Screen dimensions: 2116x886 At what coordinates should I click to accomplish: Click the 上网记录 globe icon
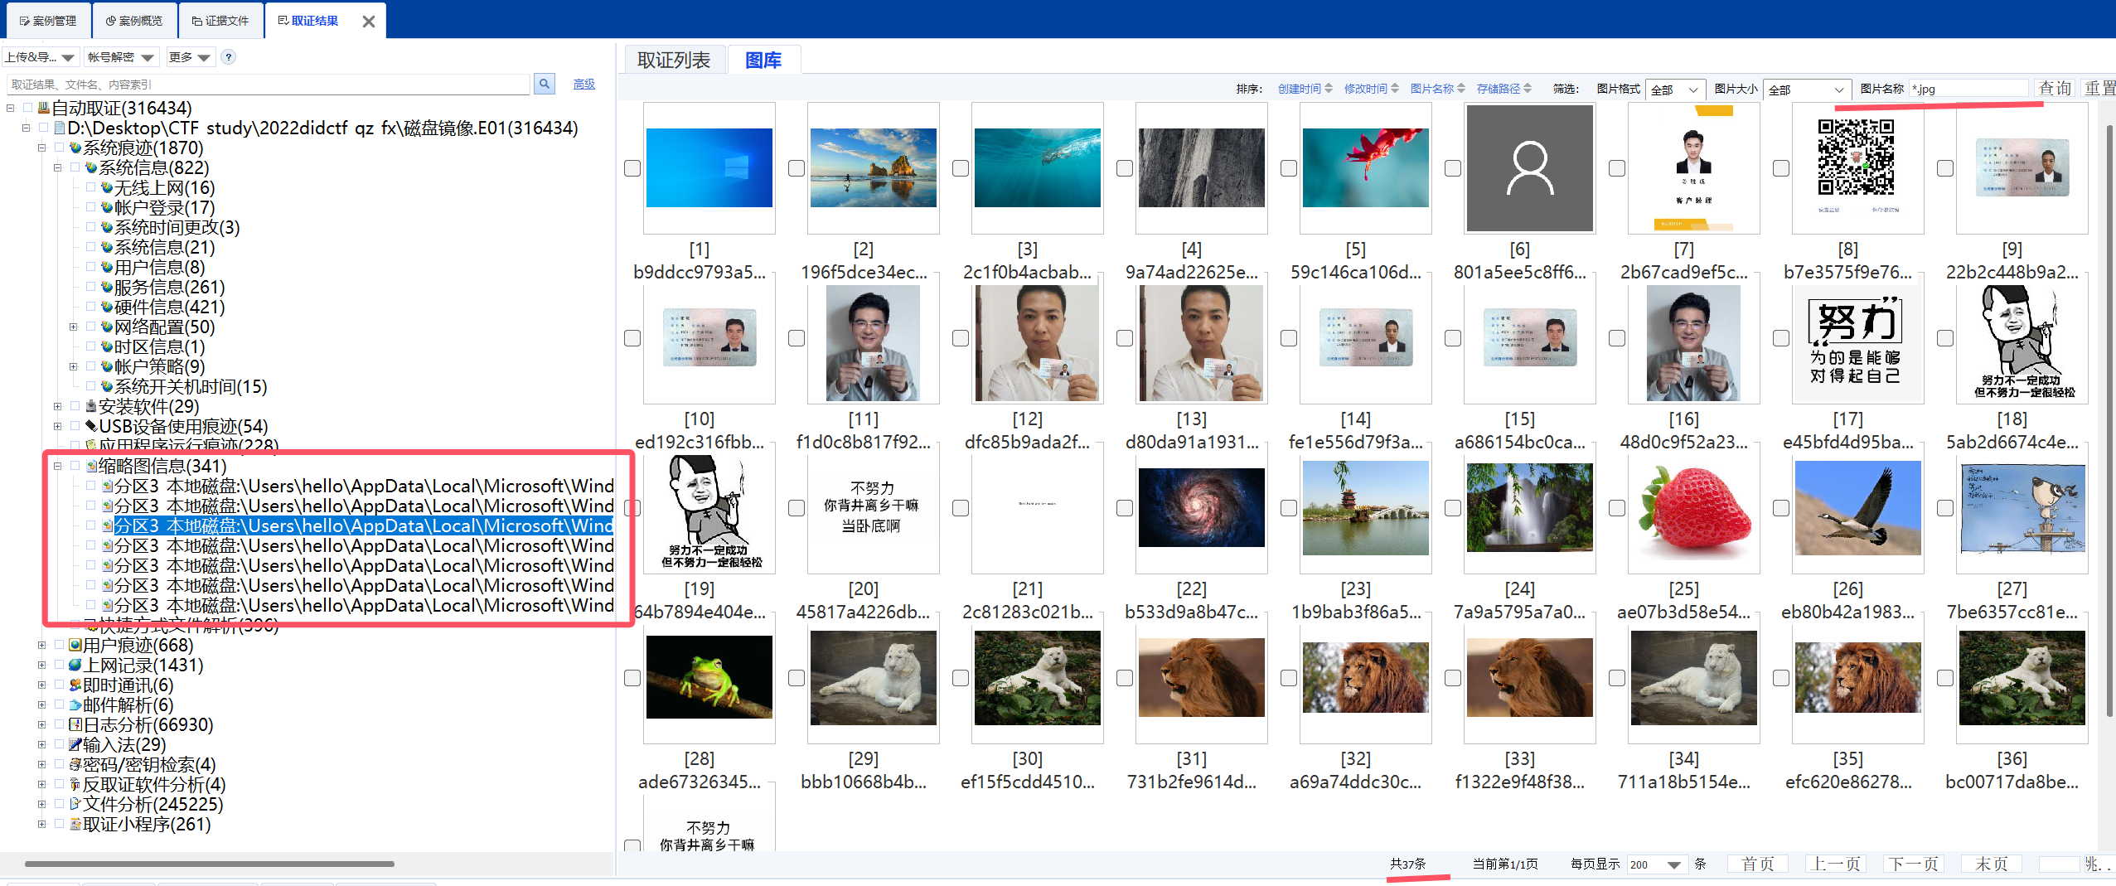click(x=75, y=666)
